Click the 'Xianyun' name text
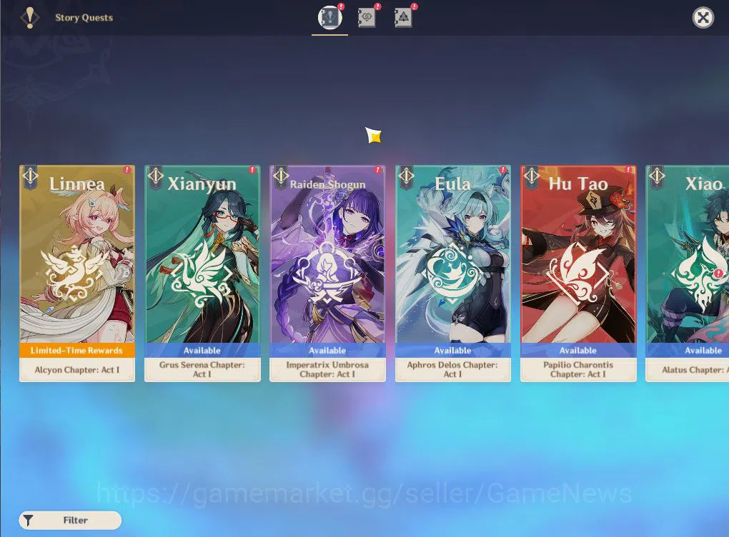 (202, 184)
